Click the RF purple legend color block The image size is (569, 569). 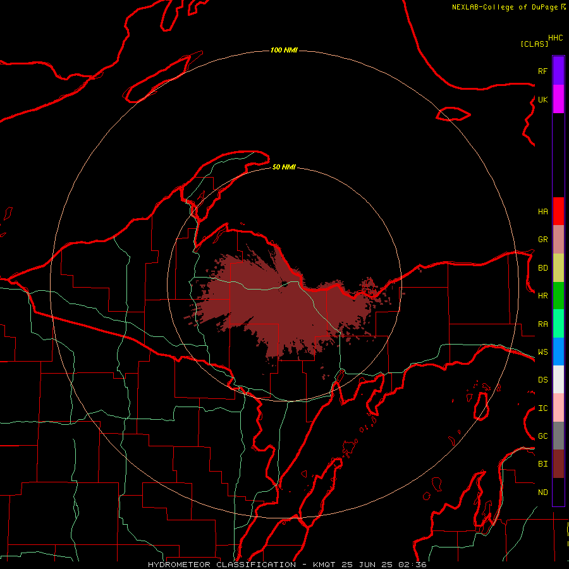[558, 70]
